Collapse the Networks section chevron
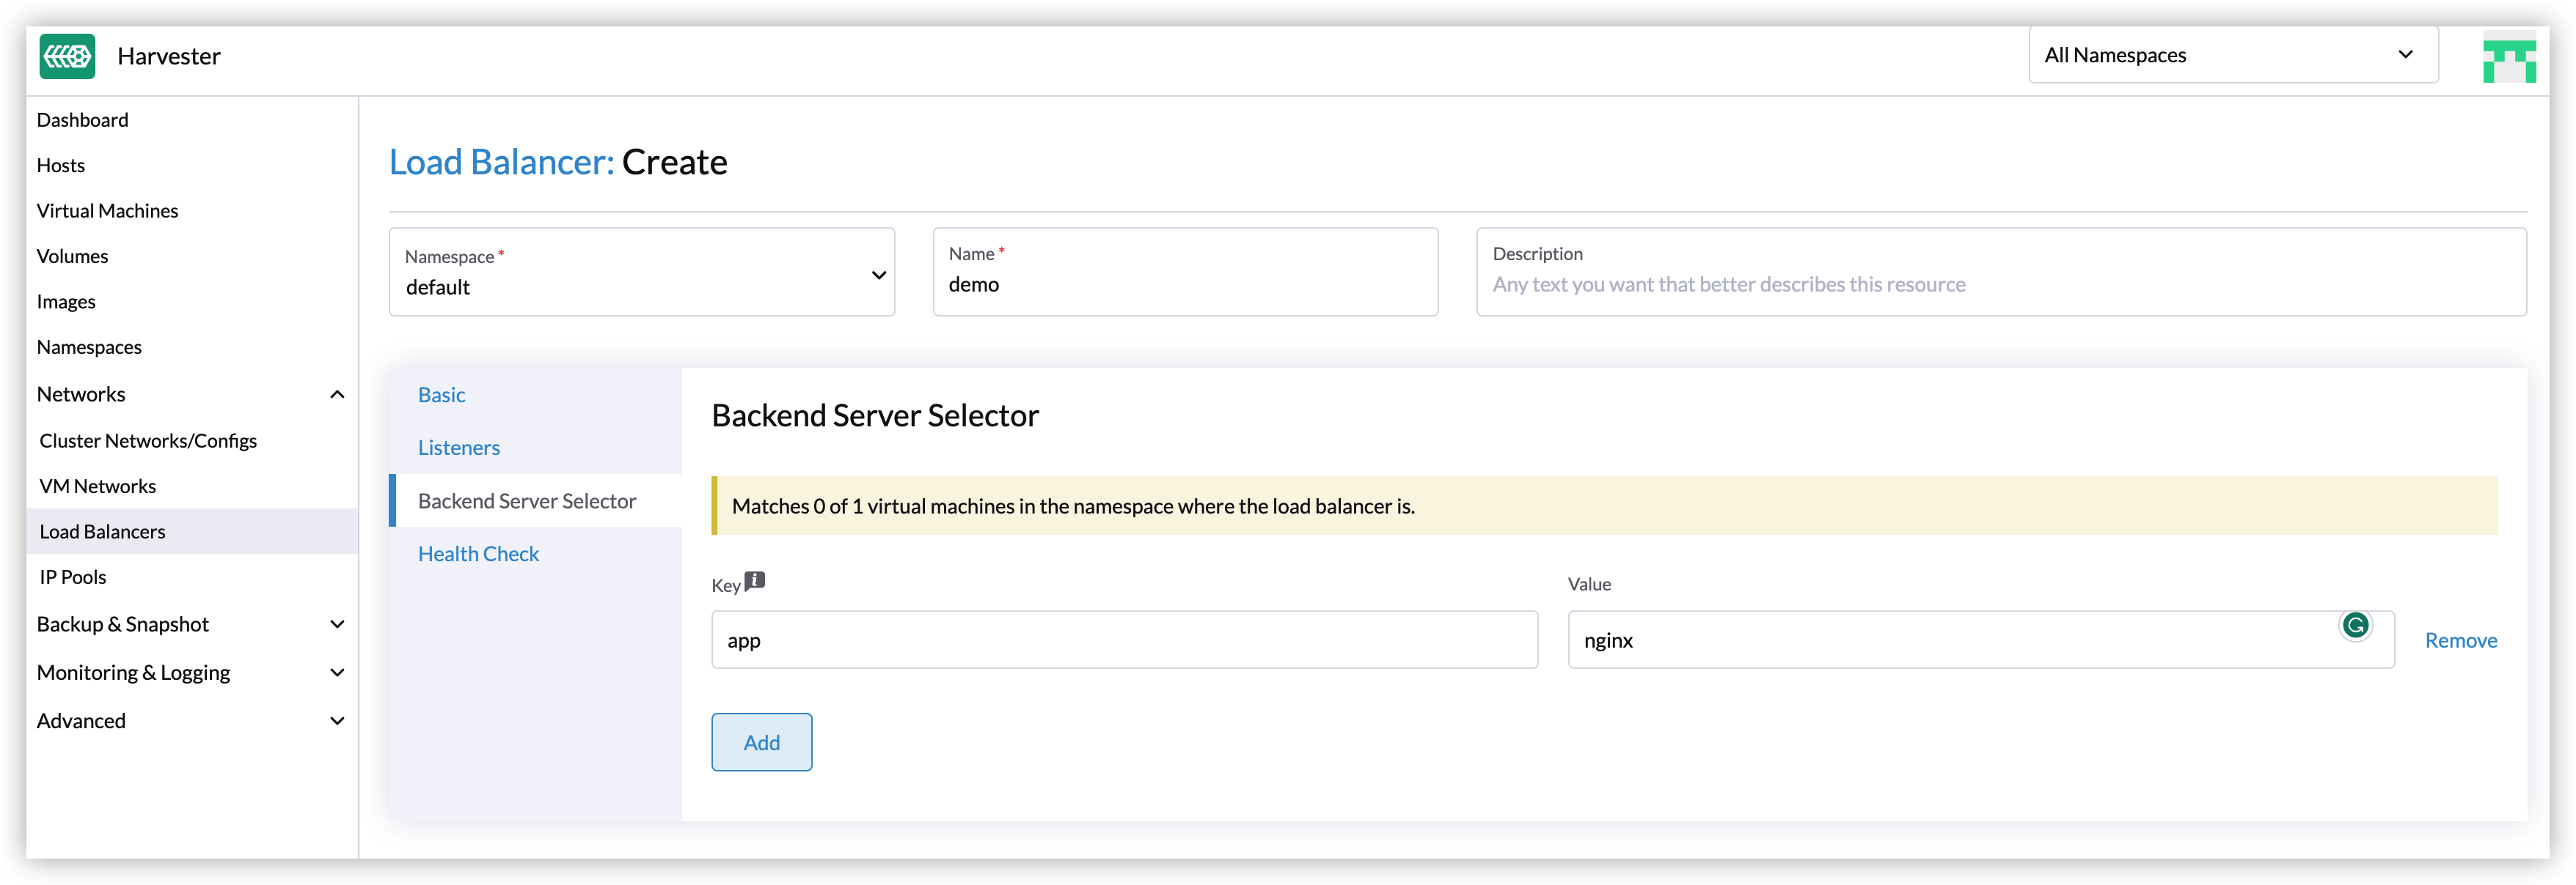This screenshot has width=2576, height=885. [x=337, y=395]
